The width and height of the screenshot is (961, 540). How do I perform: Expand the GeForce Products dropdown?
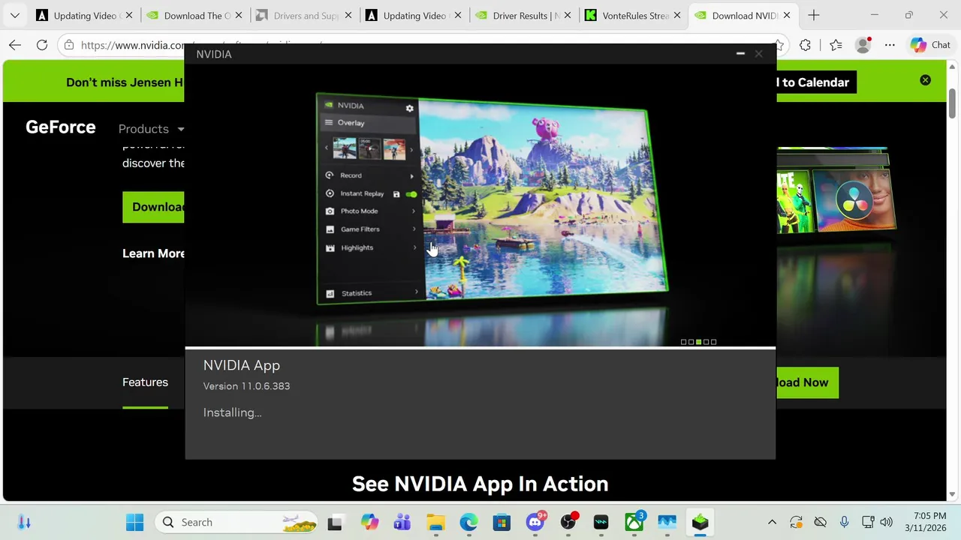tap(151, 129)
